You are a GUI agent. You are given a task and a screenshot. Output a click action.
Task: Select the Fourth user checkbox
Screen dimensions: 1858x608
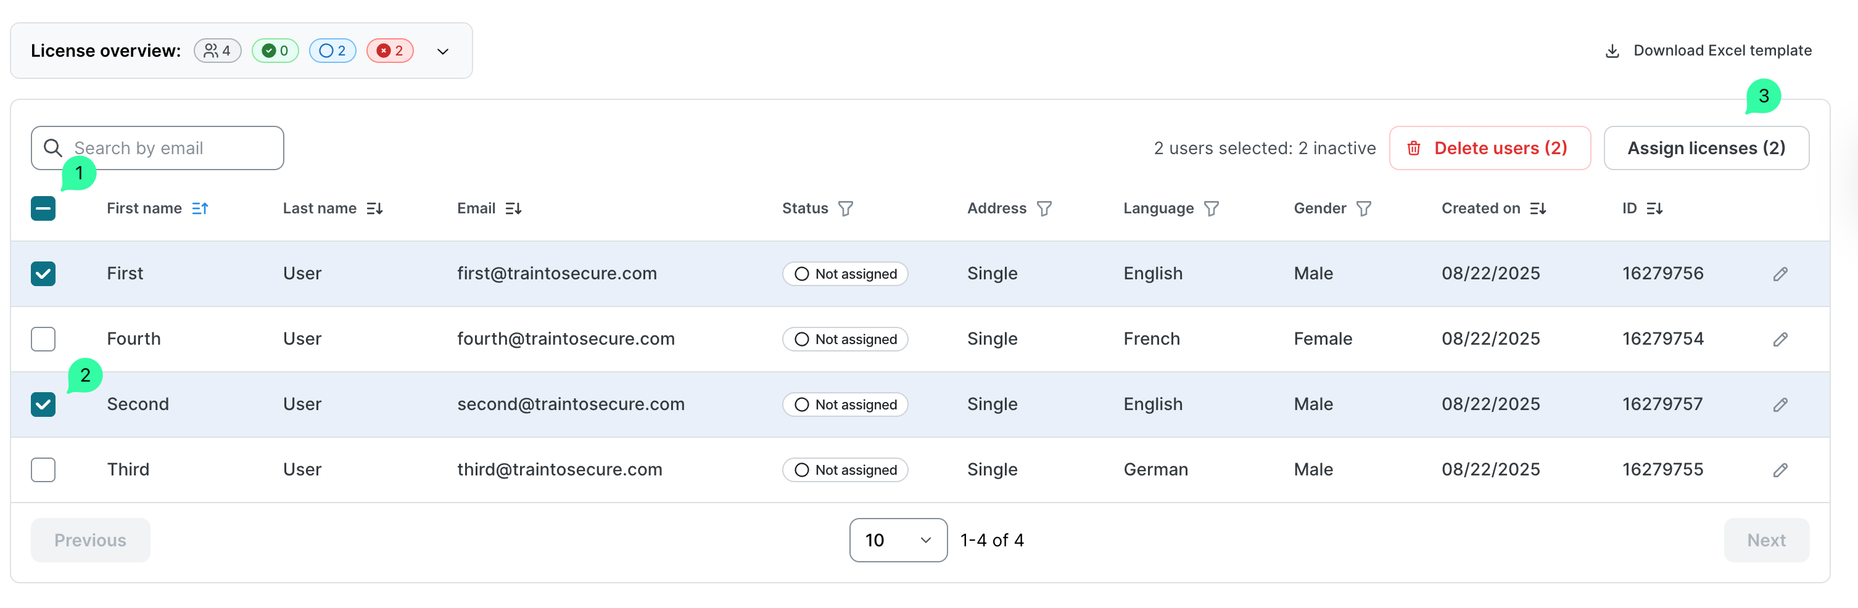pyautogui.click(x=43, y=339)
